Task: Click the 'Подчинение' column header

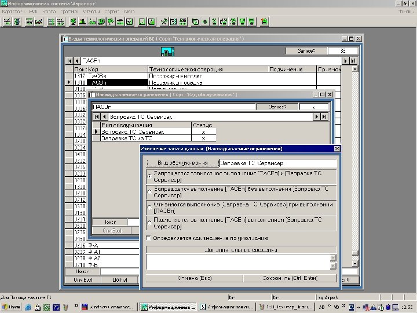Action: coord(292,69)
